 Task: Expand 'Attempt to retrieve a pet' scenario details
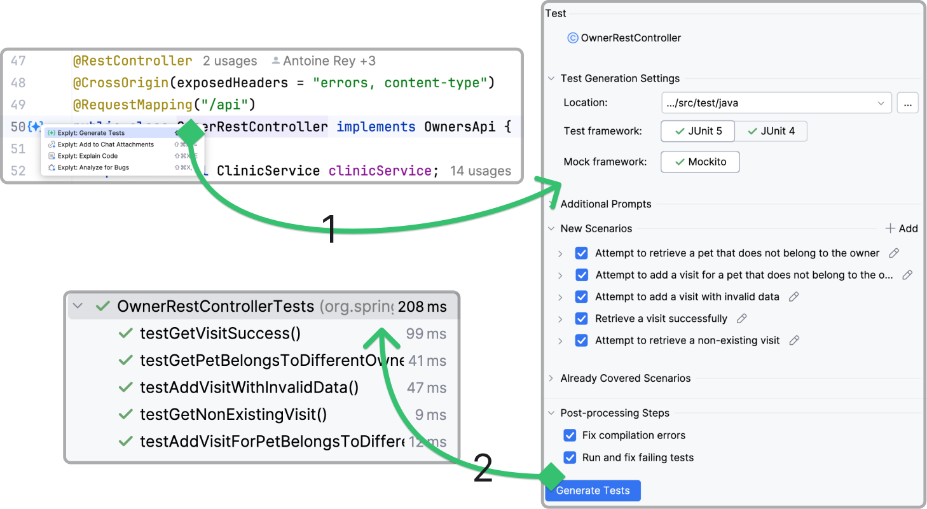pos(560,253)
